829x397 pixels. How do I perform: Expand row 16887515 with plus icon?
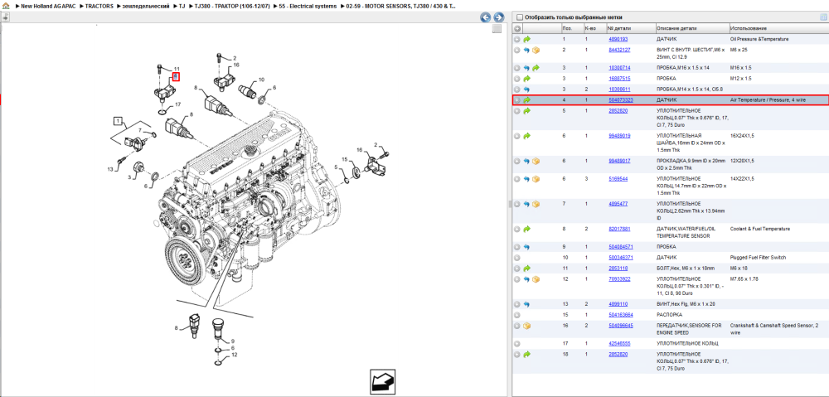click(517, 78)
